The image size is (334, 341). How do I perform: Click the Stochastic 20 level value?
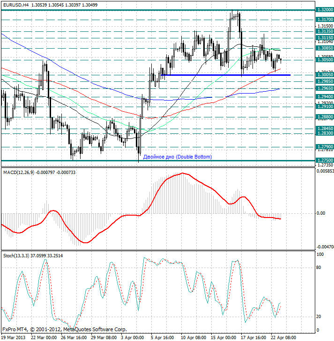coord(319,317)
